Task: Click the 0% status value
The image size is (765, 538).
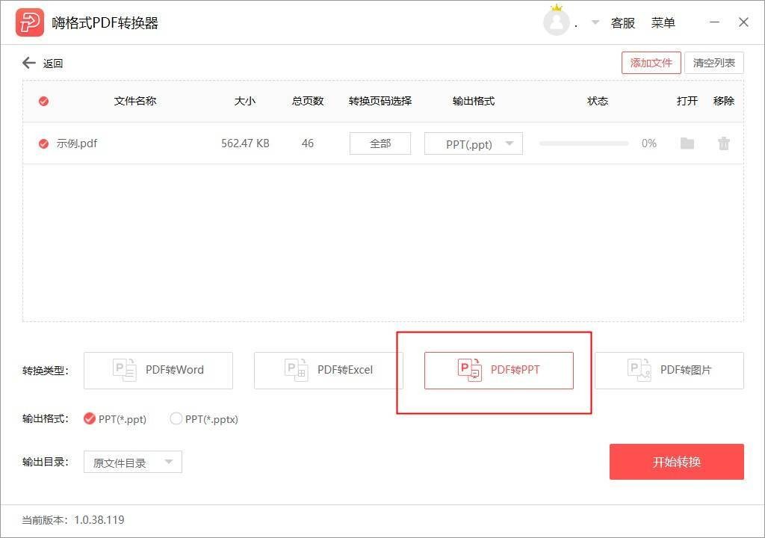Action: (649, 143)
